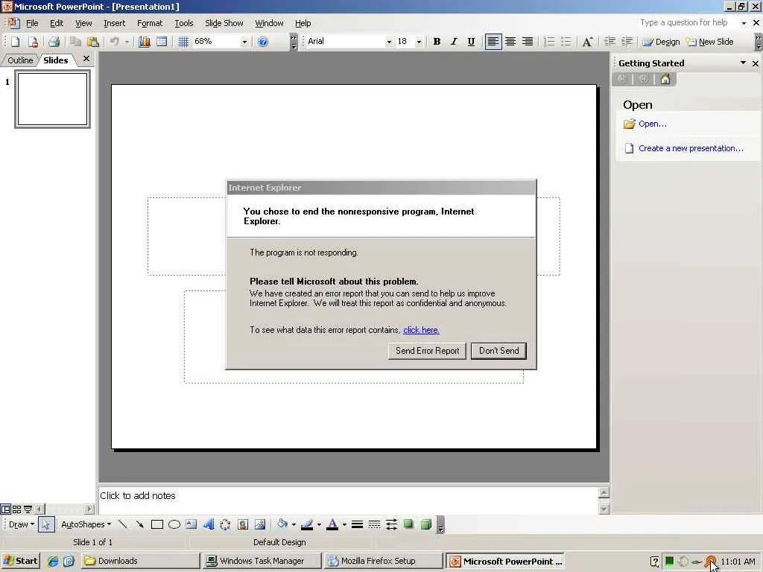Insert Diagram or Organization Chart
This screenshot has height=572, width=763.
[x=225, y=524]
